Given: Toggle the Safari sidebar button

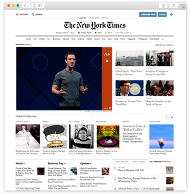Looking at the screenshot, I should pyautogui.click(x=40, y=6).
